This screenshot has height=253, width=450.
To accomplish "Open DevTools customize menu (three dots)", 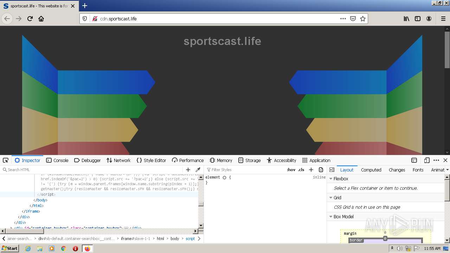I will (x=436, y=160).
